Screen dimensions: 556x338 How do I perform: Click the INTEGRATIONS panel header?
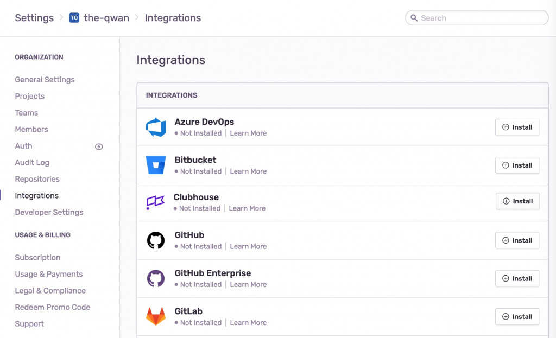pyautogui.click(x=172, y=95)
